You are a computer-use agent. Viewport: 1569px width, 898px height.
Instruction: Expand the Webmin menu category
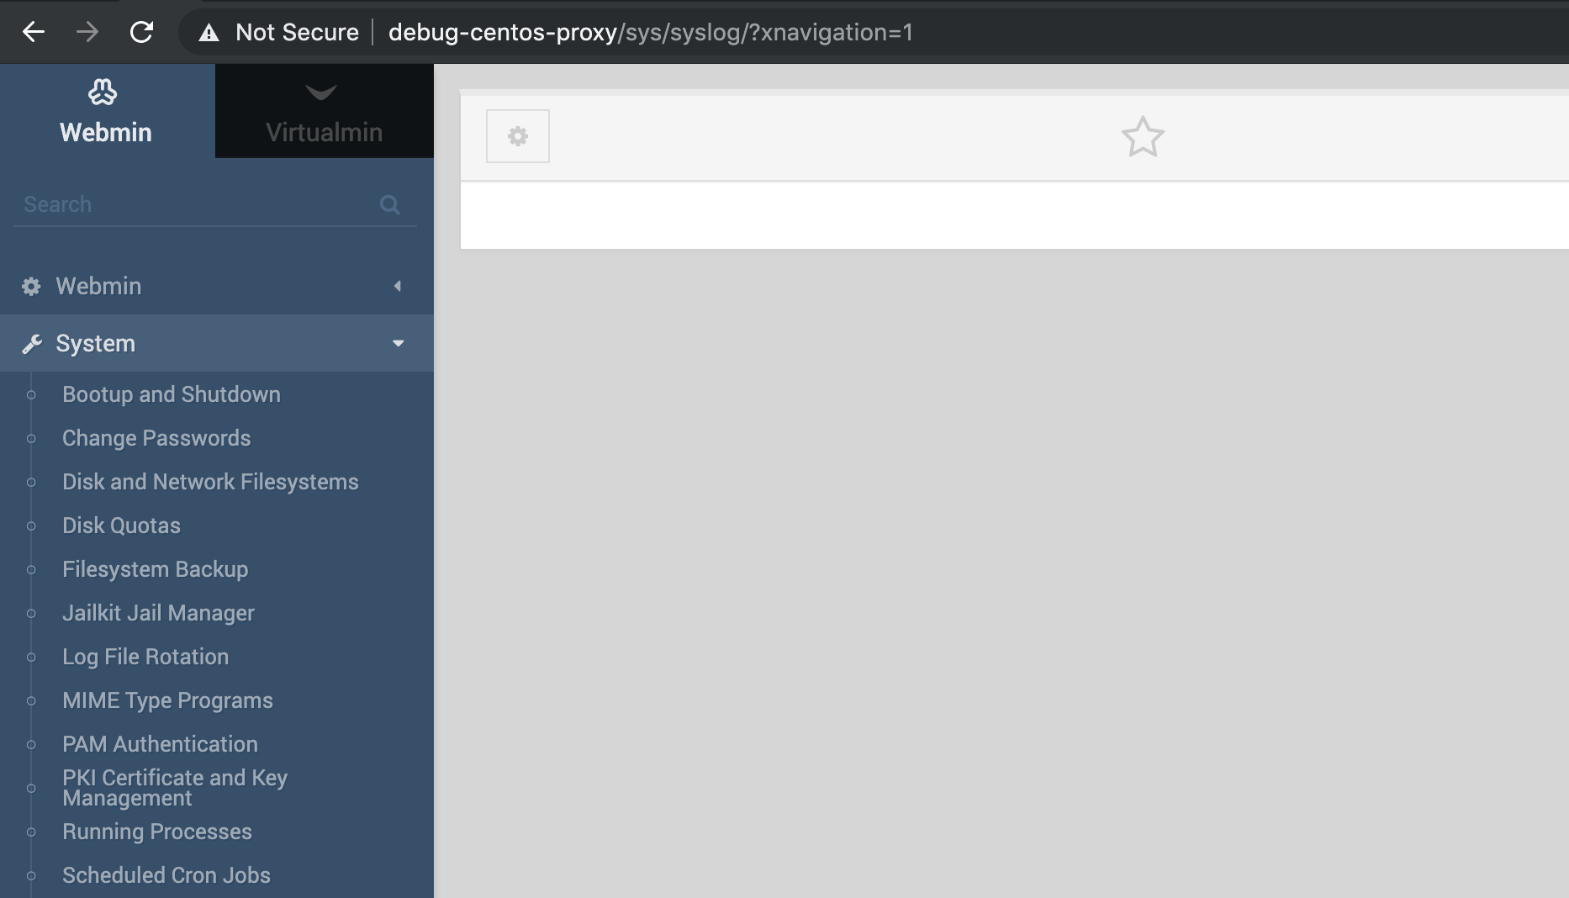click(217, 286)
